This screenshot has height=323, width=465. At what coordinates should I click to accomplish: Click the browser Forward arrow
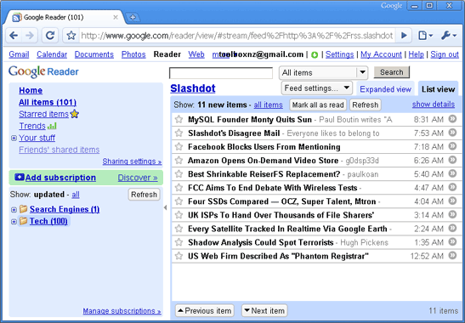tap(30, 36)
